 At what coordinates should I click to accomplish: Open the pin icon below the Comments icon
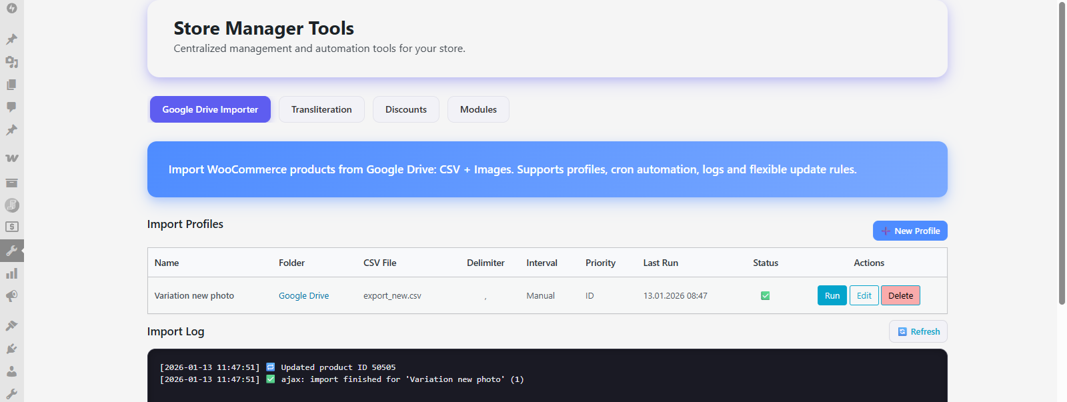click(11, 130)
